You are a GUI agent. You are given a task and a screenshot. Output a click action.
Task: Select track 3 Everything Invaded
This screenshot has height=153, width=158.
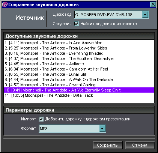click(79, 53)
